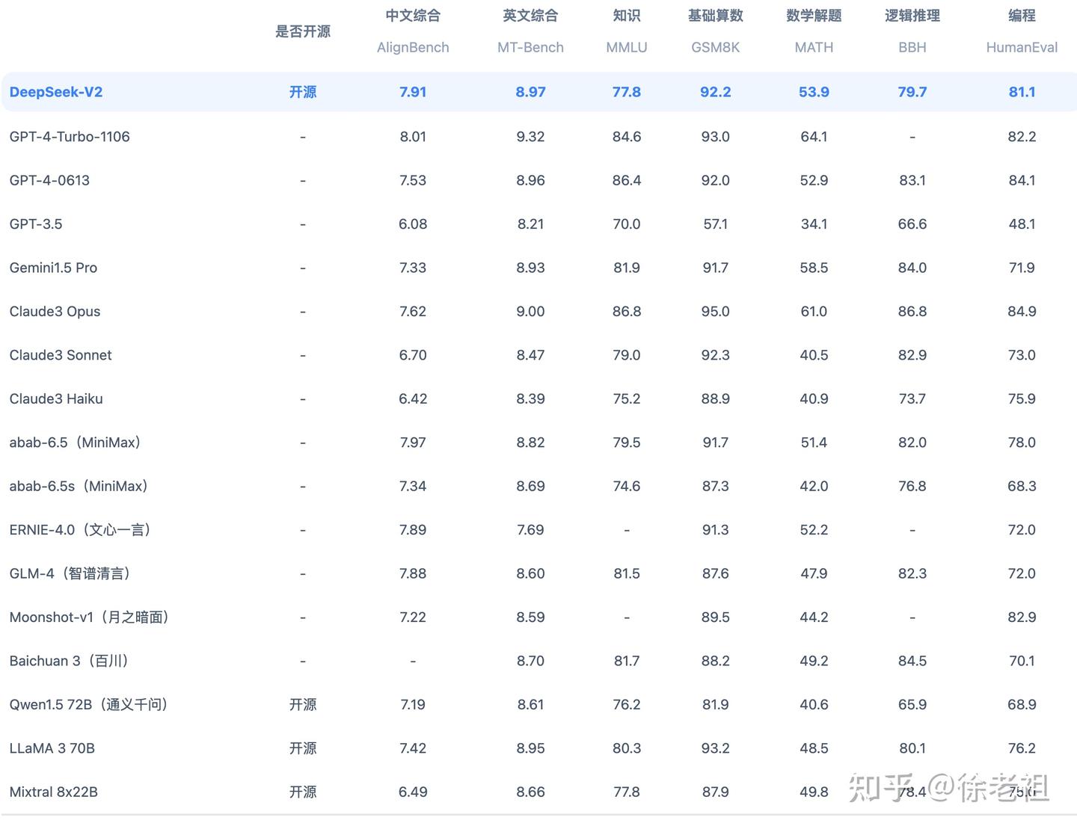Click DeepSeek-V2 HumanEval score 81.1
Image resolution: width=1077 pixels, height=832 pixels.
pos(1022,92)
